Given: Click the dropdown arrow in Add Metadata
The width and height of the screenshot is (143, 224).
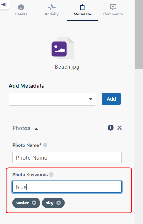Looking at the screenshot, I should pos(90,99).
